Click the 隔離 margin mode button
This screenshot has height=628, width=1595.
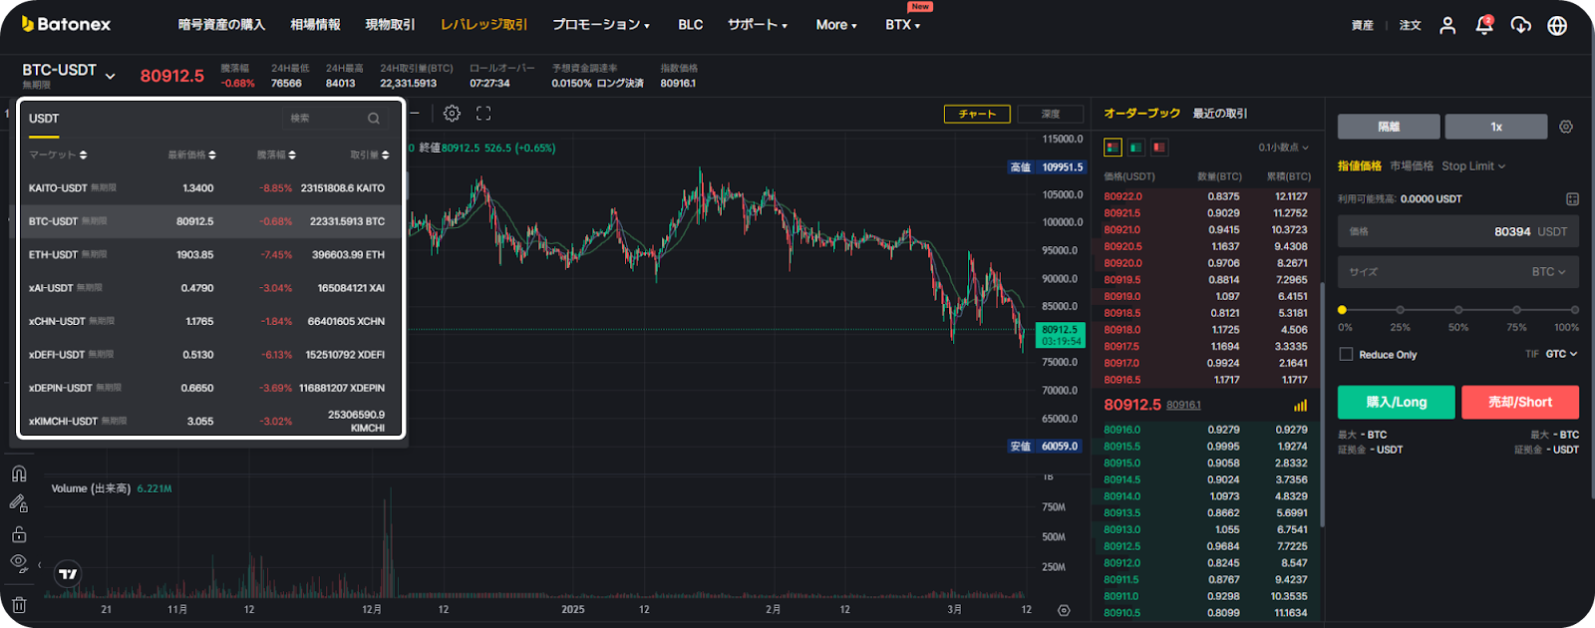[1389, 127]
